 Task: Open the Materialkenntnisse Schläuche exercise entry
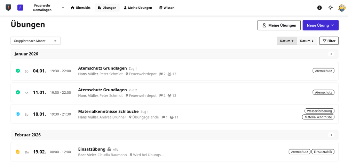point(108,111)
